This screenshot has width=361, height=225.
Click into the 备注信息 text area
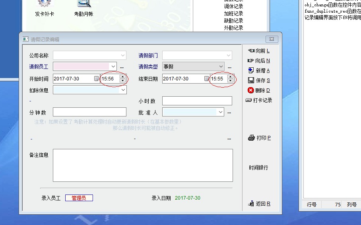tap(143, 165)
